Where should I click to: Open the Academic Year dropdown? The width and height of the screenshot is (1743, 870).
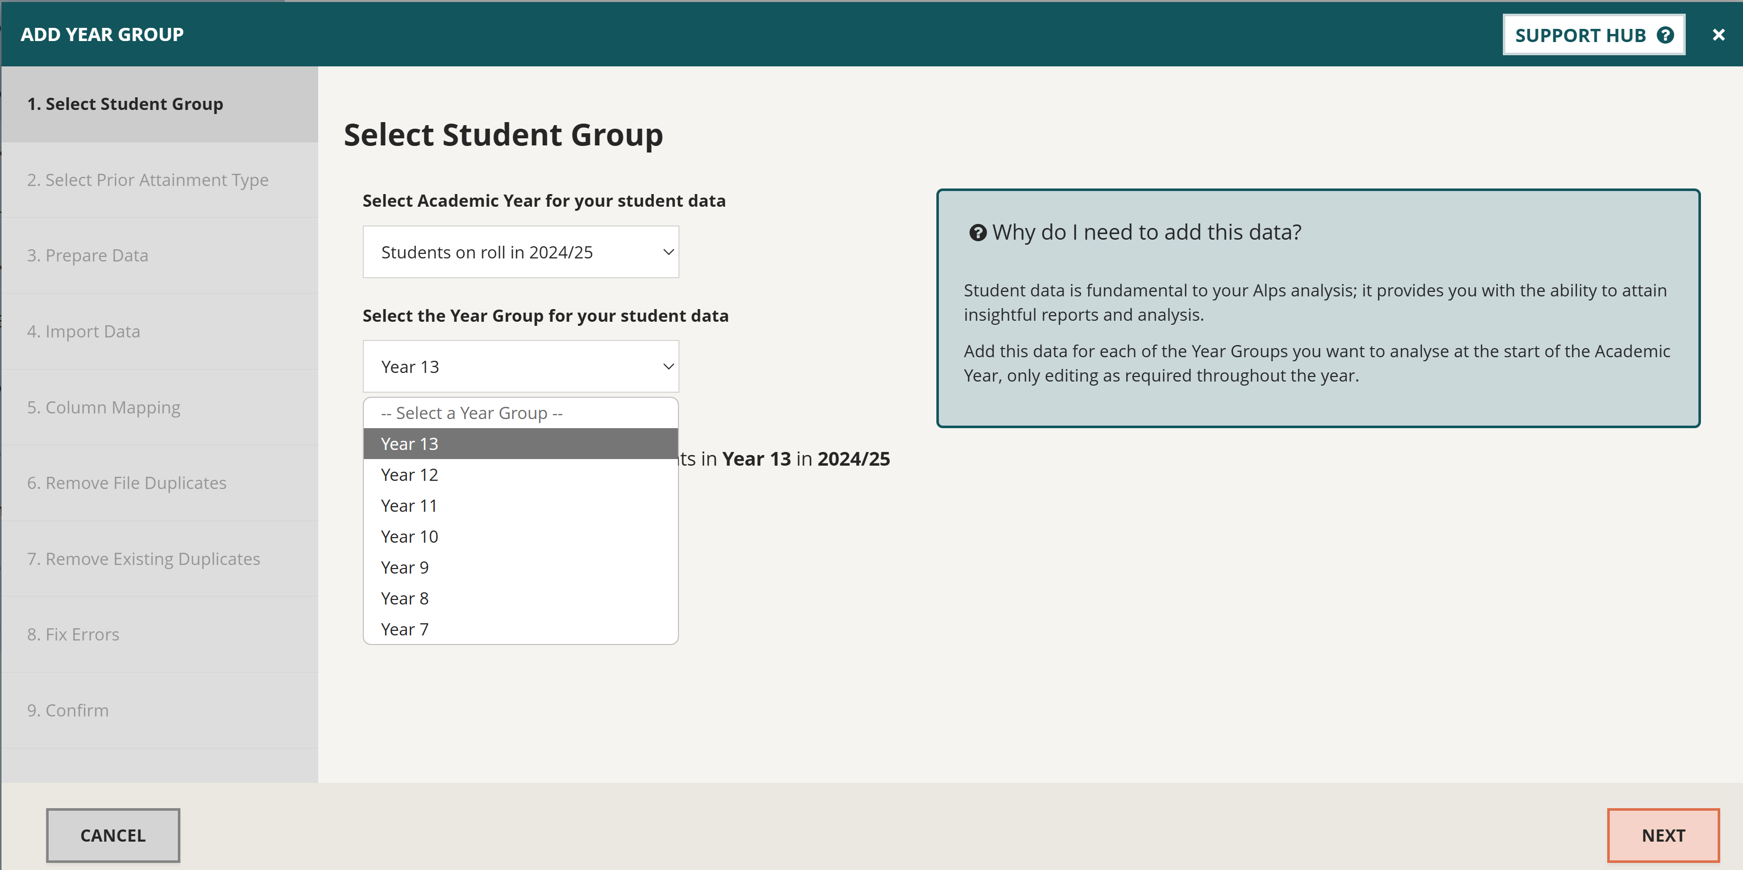[x=520, y=252]
